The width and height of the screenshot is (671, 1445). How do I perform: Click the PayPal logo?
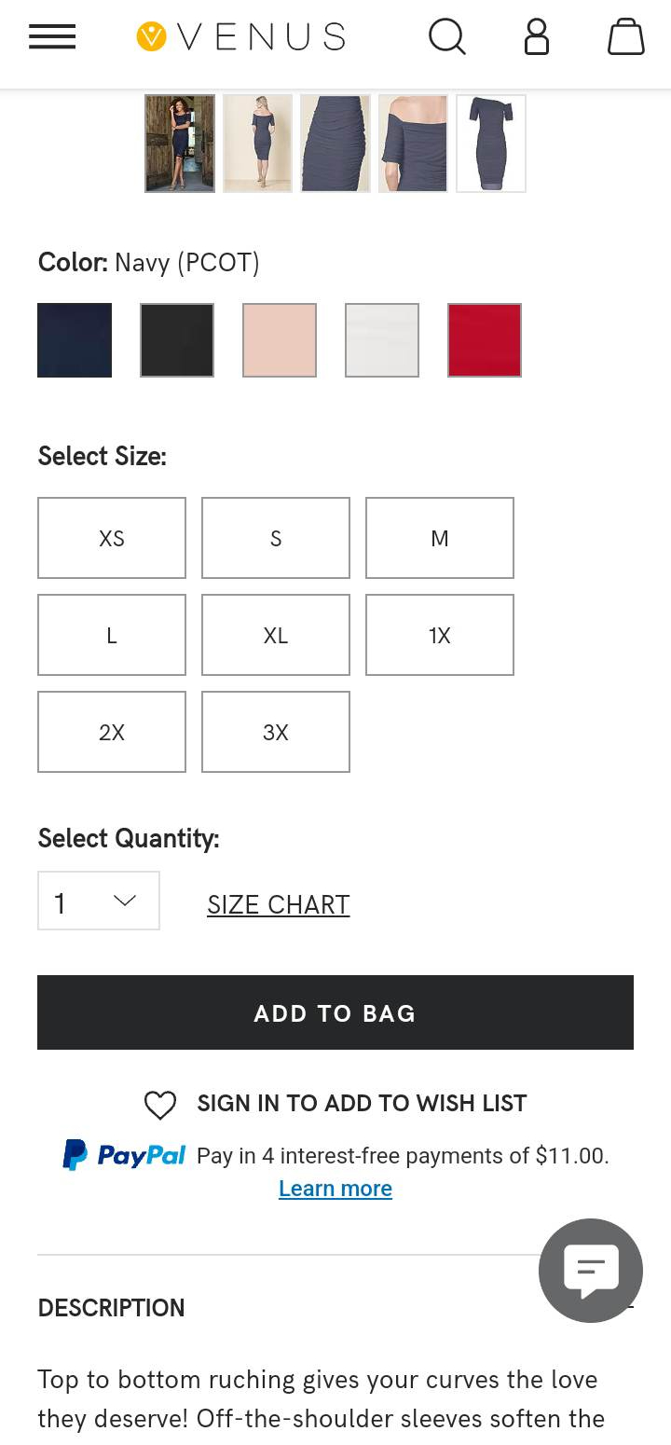(125, 1156)
